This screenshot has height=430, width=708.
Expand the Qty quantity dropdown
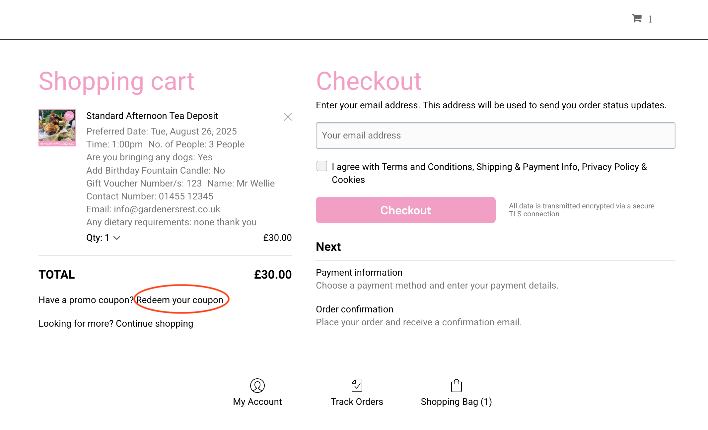[103, 238]
